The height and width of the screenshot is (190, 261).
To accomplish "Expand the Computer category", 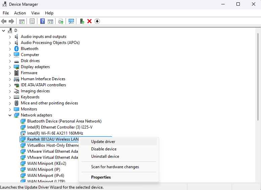I will pos(10,55).
